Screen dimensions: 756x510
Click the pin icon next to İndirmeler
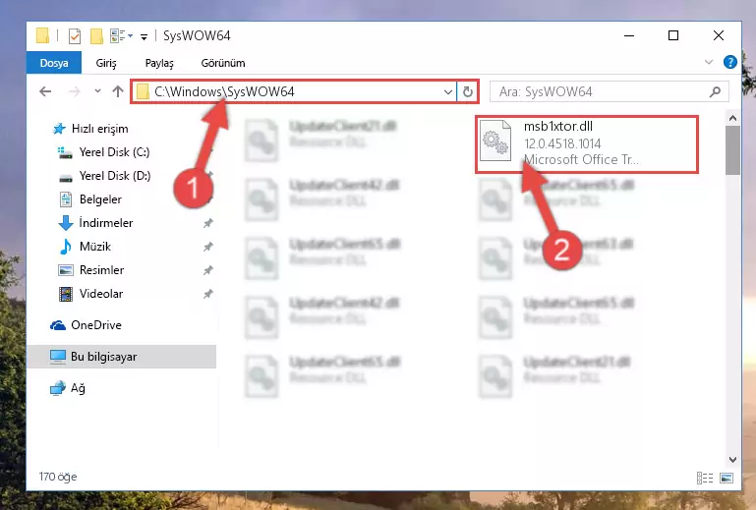pyautogui.click(x=207, y=223)
